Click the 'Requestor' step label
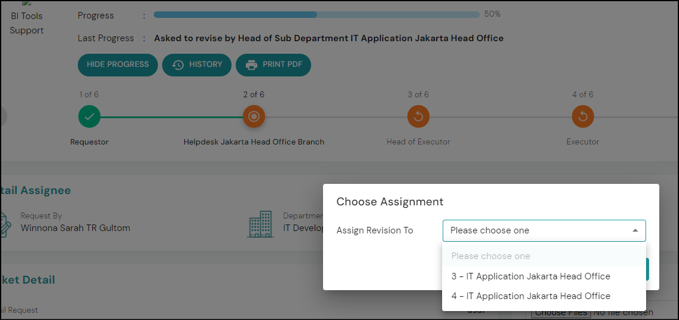The width and height of the screenshot is (679, 320). point(89,142)
